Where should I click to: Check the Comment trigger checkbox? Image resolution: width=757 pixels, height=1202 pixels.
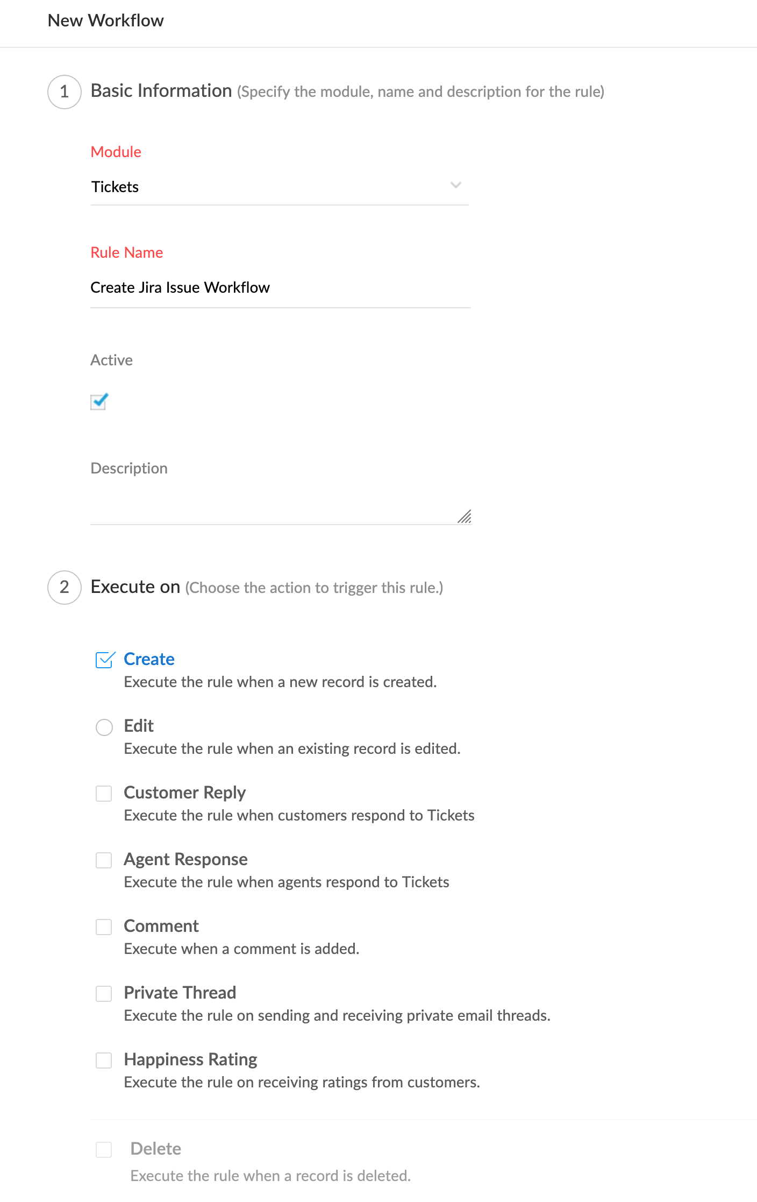pos(104,927)
